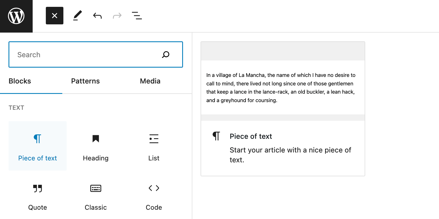Image resolution: width=439 pixels, height=219 pixels.
Task: Click the search magnifier icon
Action: coord(166,54)
